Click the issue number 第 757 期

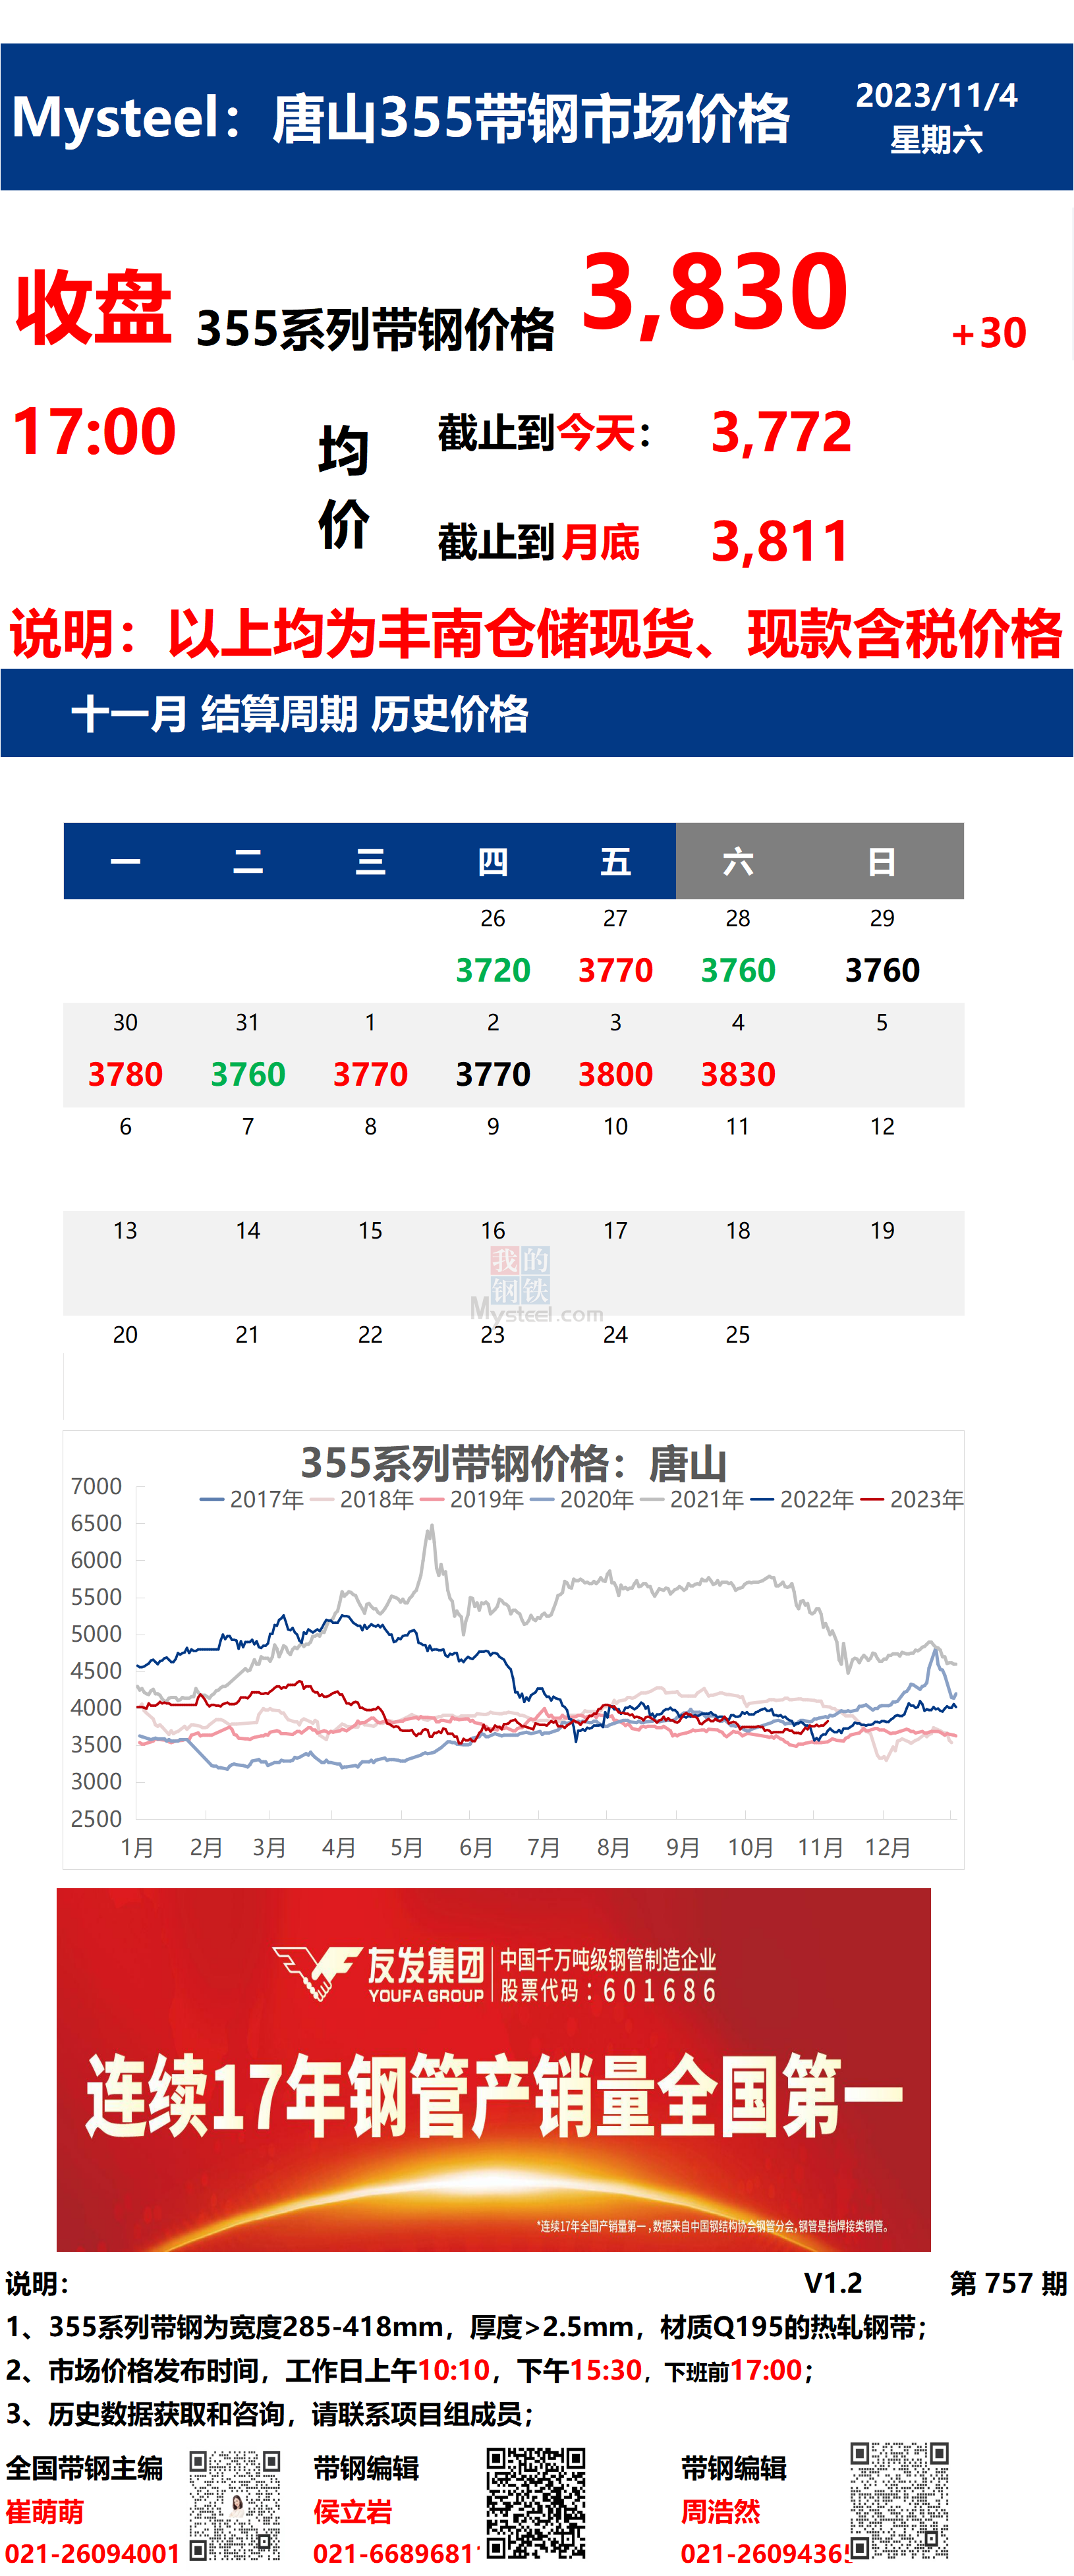tap(1008, 2283)
